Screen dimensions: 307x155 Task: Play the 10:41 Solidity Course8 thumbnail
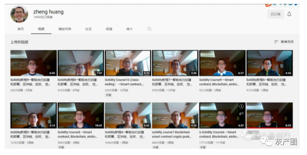click(81, 115)
